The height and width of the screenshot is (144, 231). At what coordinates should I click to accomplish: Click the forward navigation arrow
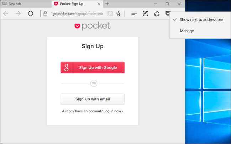point(18,13)
